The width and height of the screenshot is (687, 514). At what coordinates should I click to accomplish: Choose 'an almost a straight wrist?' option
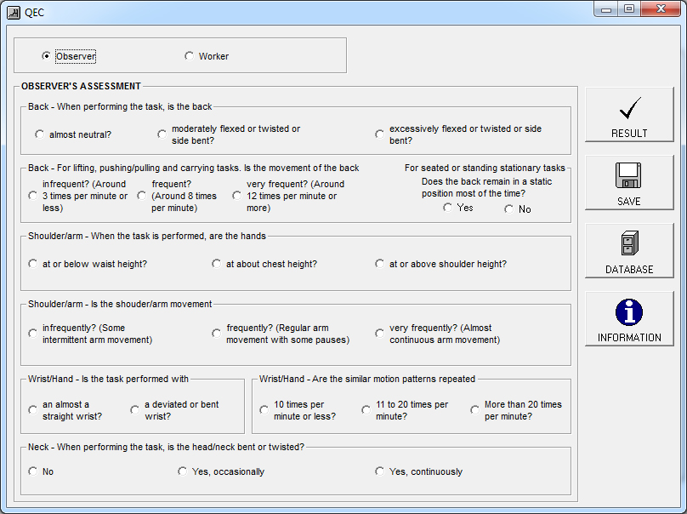point(33,409)
